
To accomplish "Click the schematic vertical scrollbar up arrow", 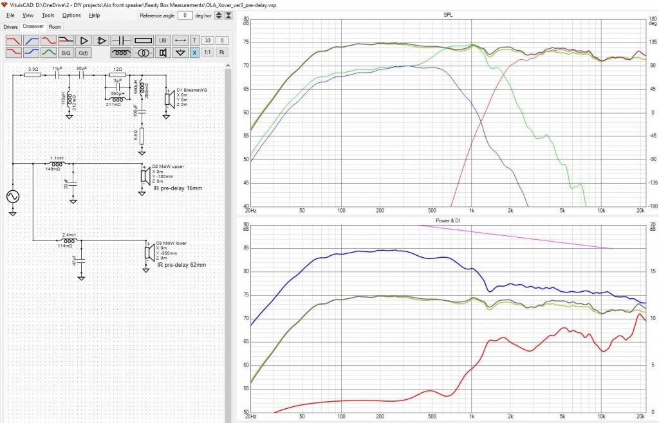I will (x=228, y=66).
